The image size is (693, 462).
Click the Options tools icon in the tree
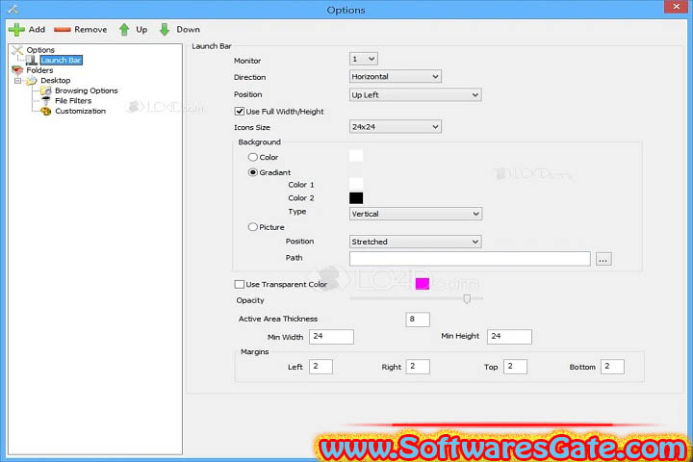click(x=17, y=50)
